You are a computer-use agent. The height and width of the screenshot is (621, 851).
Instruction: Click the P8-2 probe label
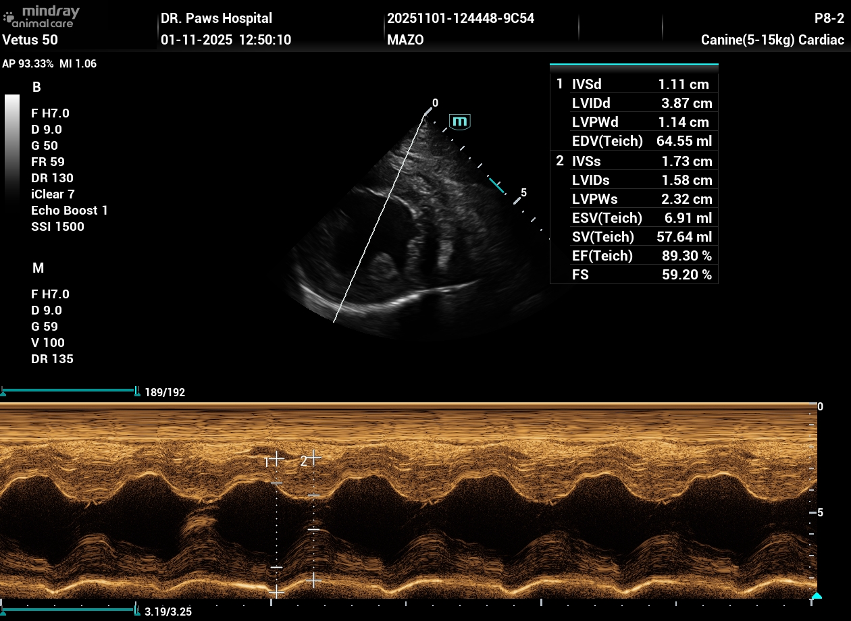click(829, 18)
